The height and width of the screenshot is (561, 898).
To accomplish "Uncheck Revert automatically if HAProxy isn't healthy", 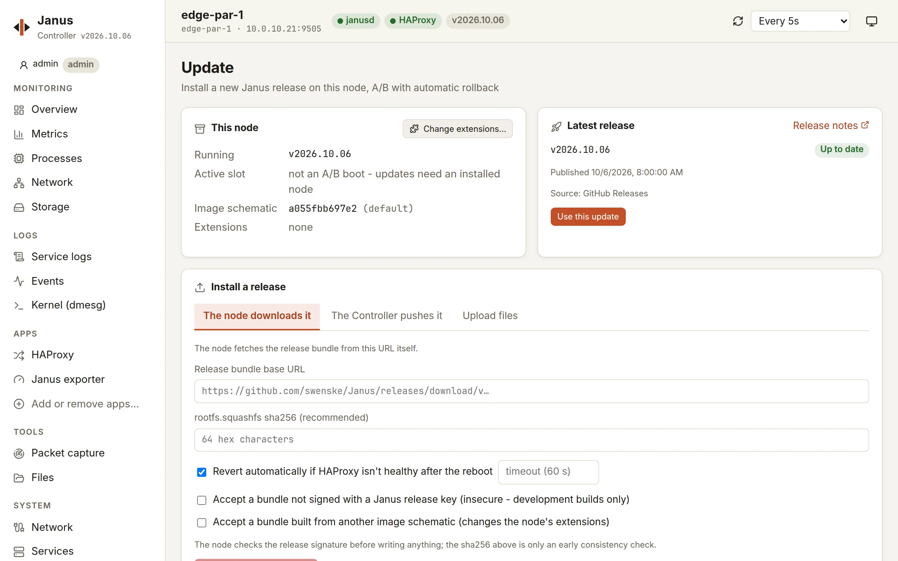I will [x=201, y=472].
